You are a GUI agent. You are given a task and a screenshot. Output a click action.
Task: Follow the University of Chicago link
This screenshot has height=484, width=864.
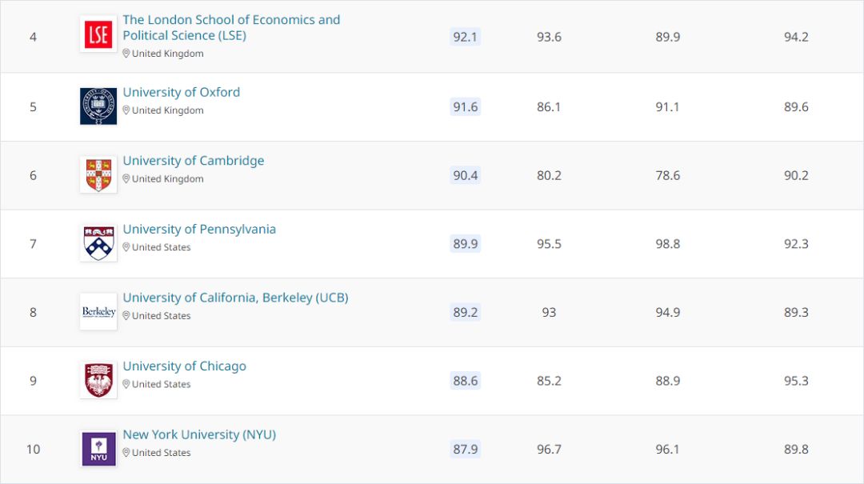[x=184, y=366]
